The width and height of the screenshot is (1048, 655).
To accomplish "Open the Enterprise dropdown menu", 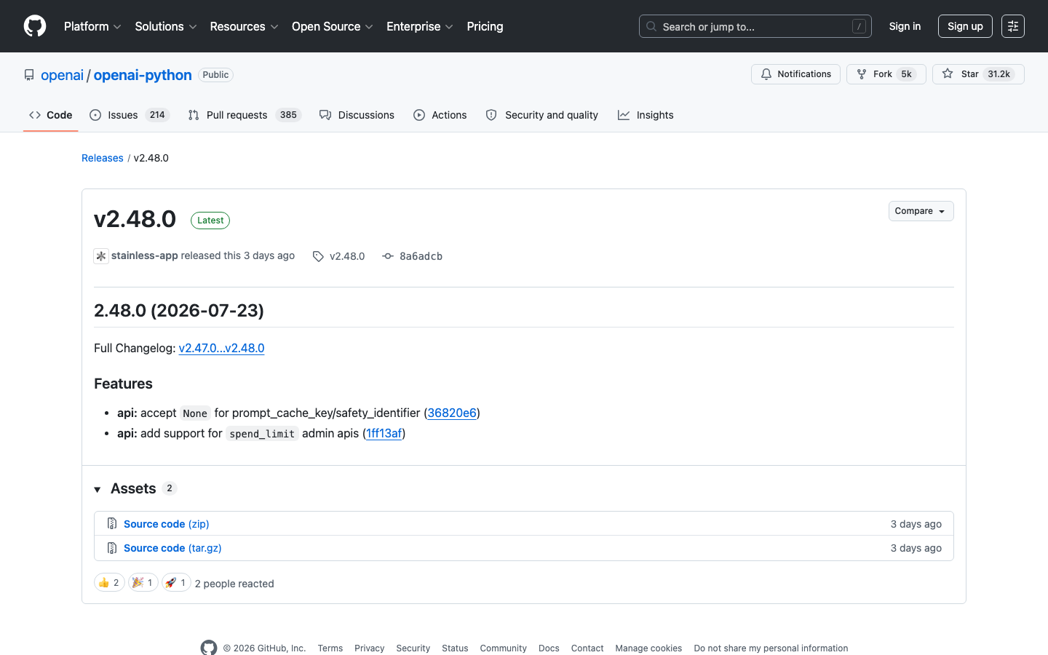I will click(x=420, y=26).
